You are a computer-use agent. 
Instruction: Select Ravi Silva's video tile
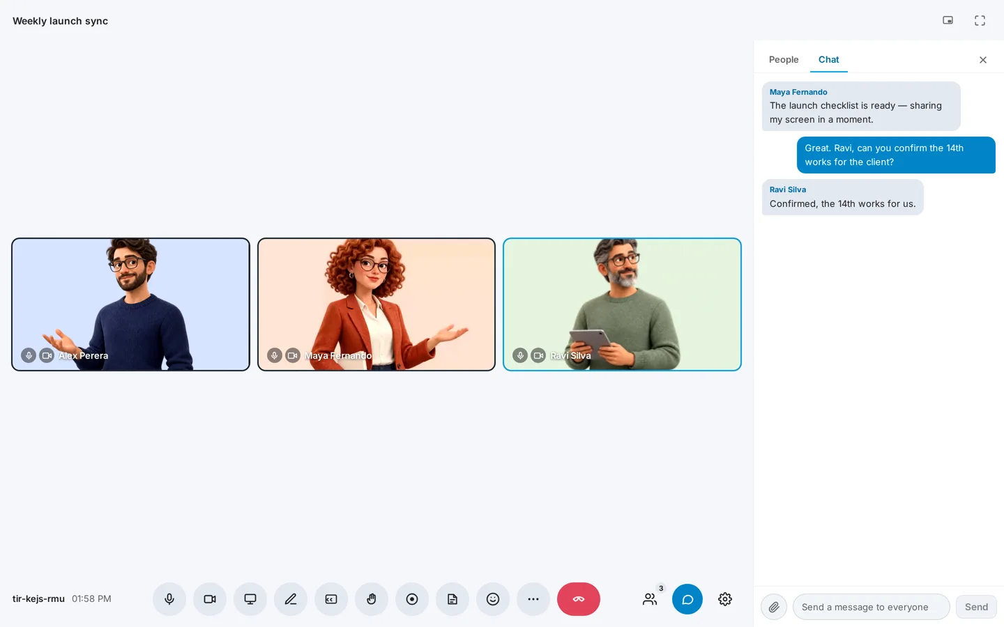coord(622,304)
